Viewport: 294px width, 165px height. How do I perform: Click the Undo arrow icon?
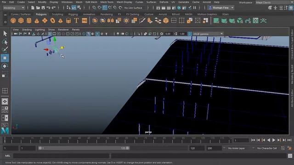coord(48,8)
